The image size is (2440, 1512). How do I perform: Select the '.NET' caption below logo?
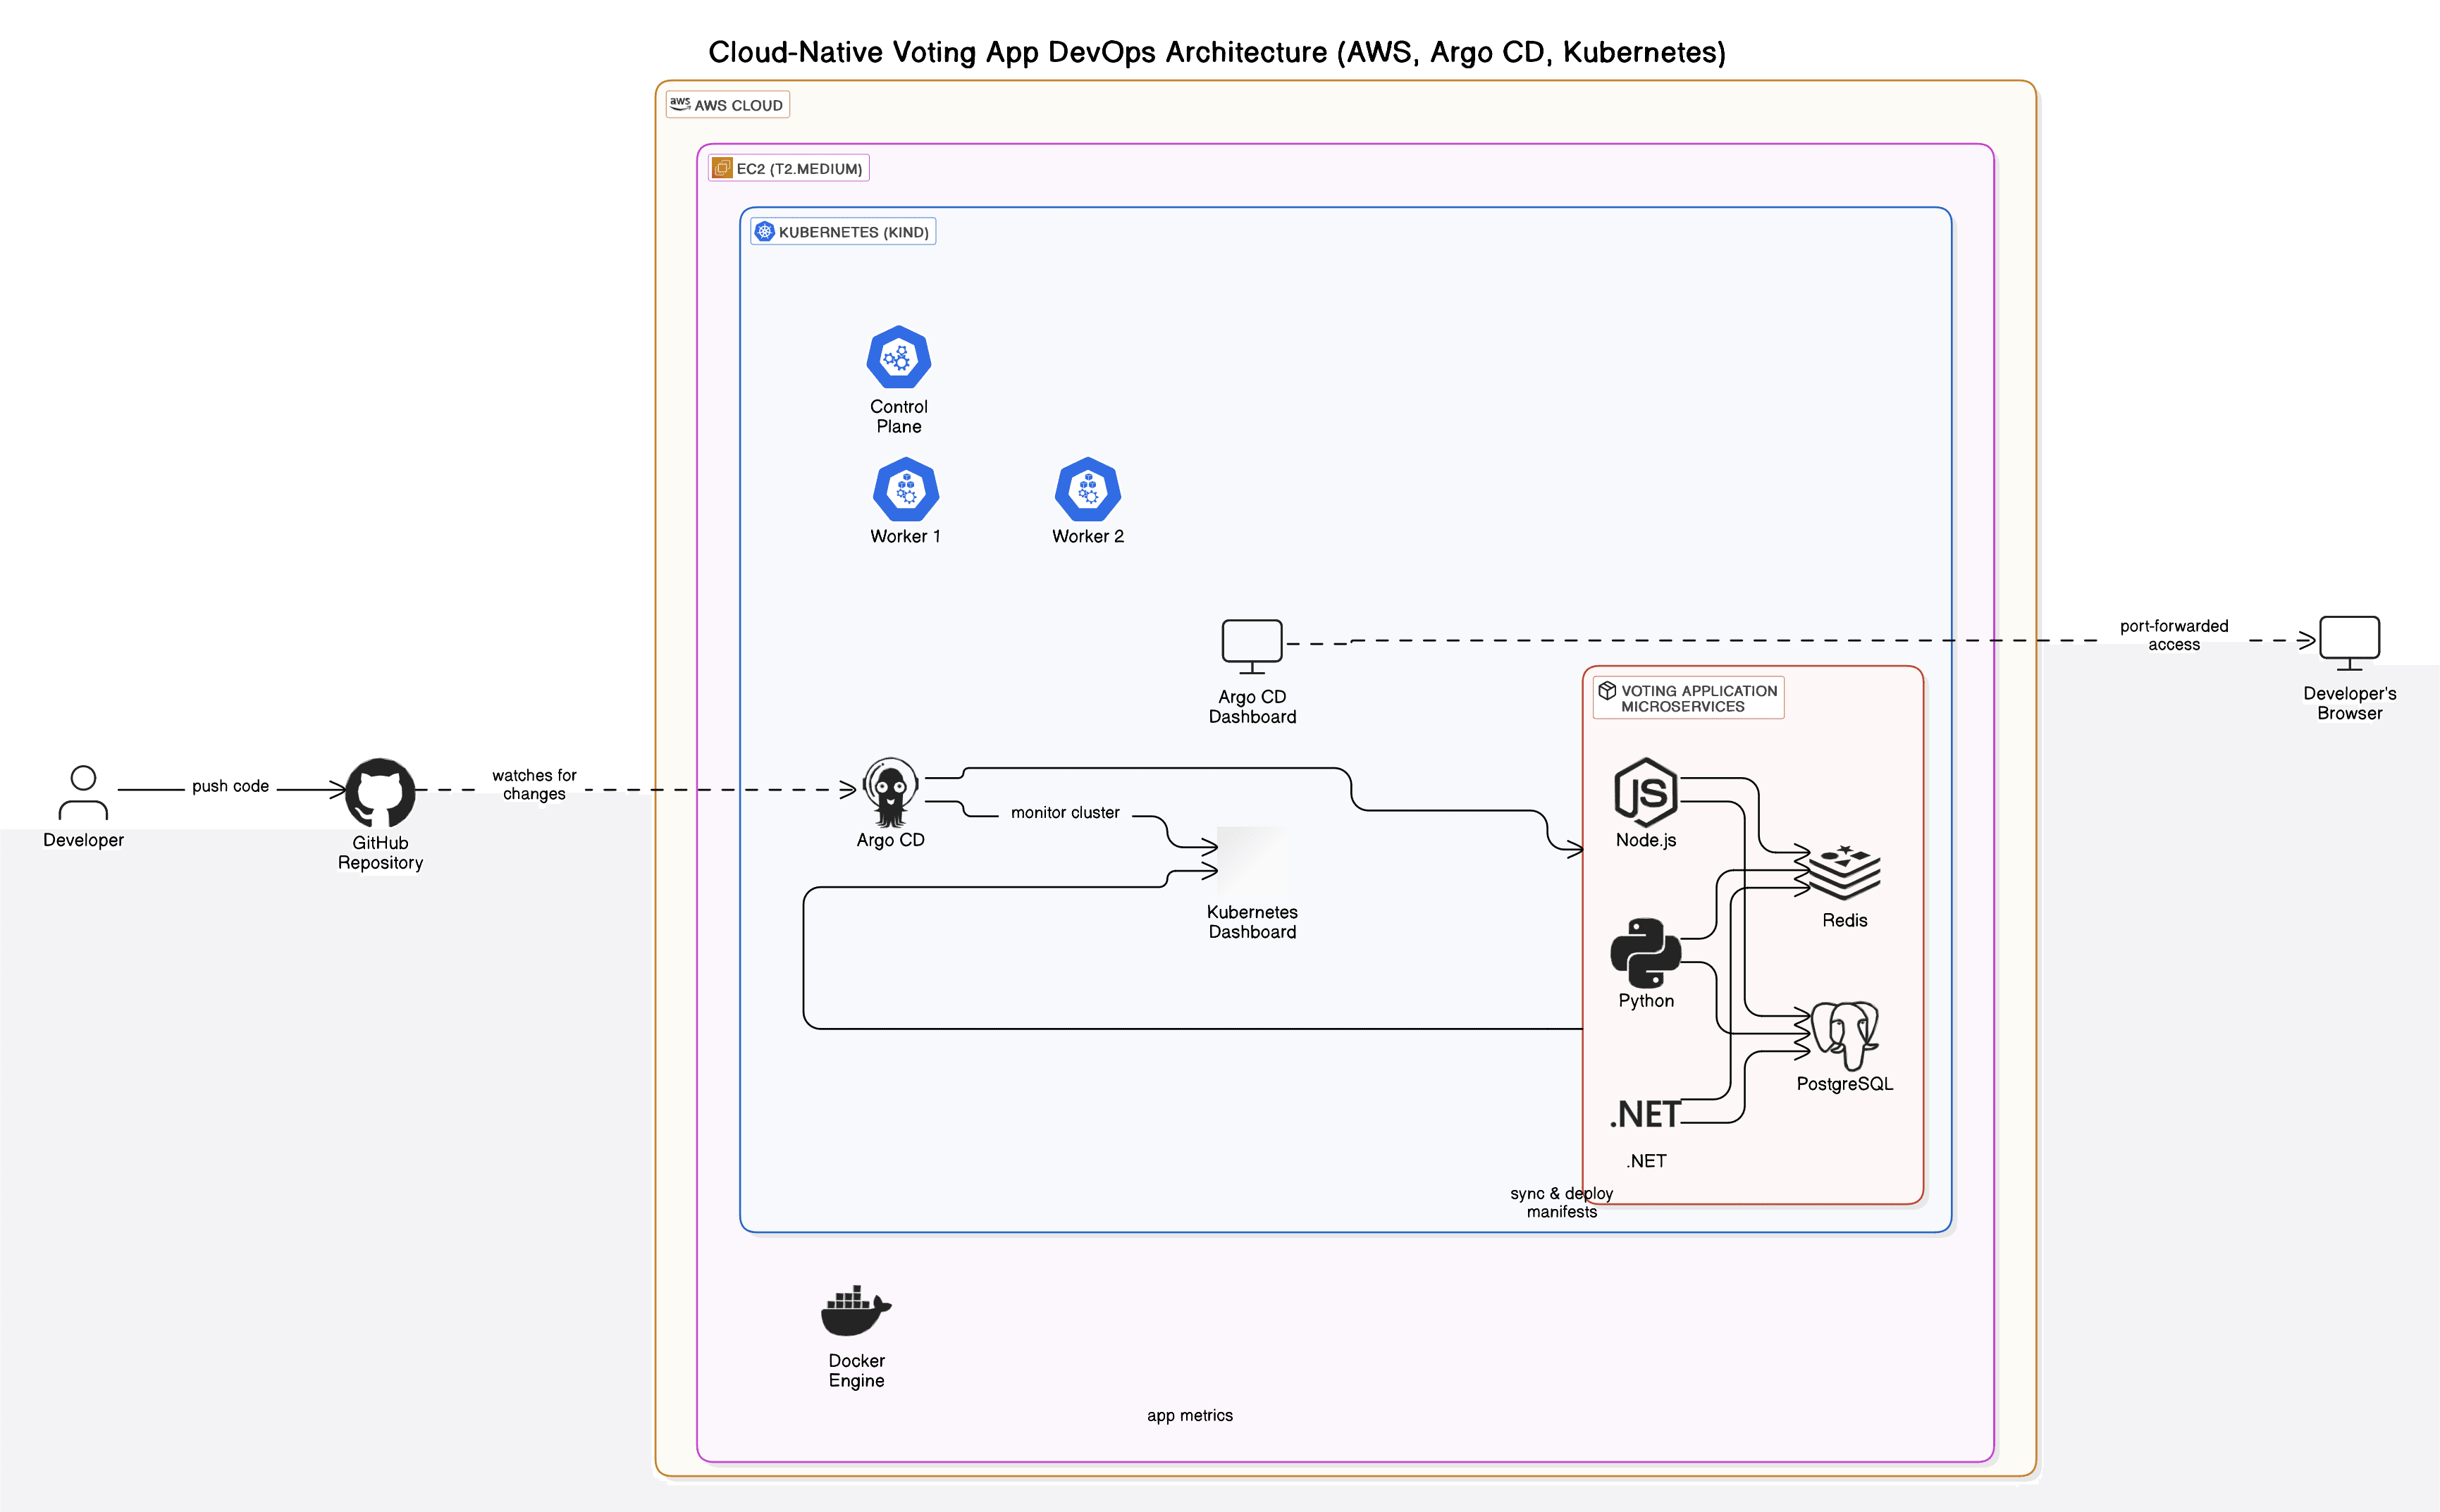coord(1645,1161)
